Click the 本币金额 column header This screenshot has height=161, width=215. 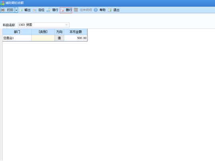coord(76,32)
